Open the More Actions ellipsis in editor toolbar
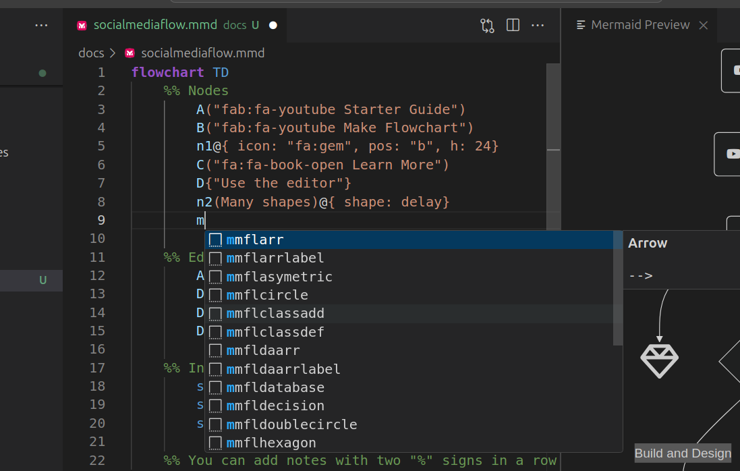Viewport: 740px width, 471px height. pyautogui.click(x=538, y=25)
